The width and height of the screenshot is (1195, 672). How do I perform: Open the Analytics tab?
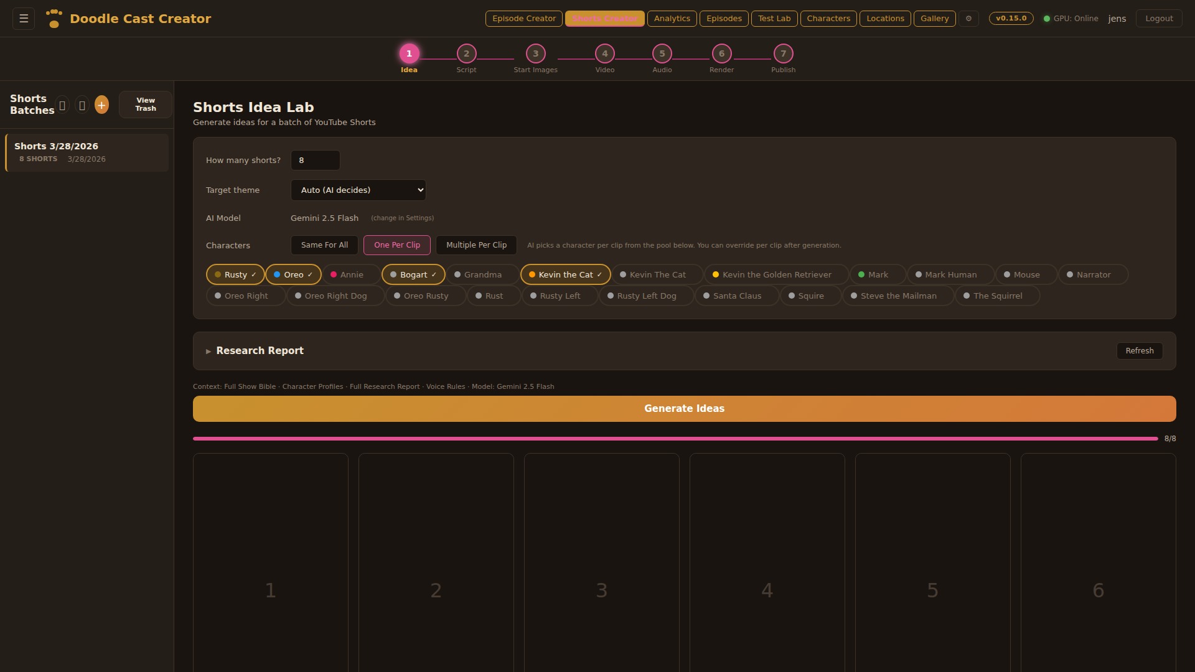pyautogui.click(x=672, y=19)
